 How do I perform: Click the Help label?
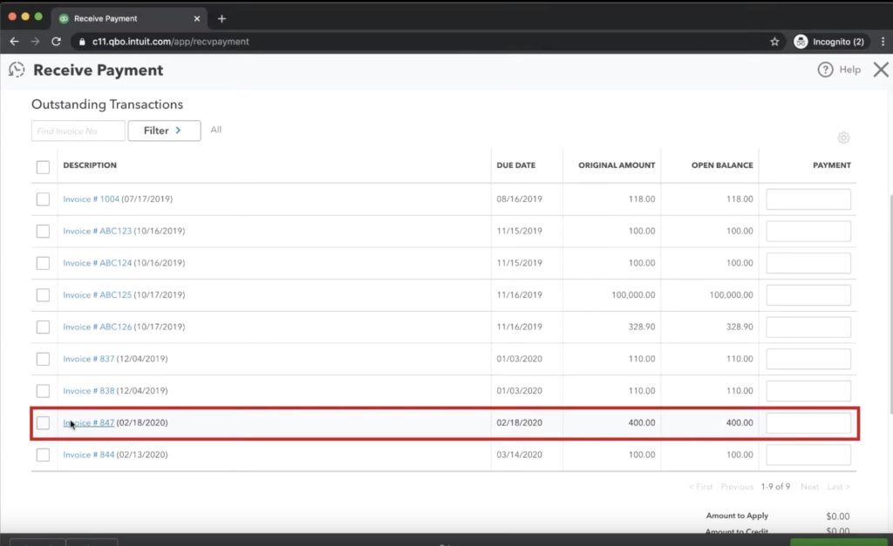tap(849, 70)
